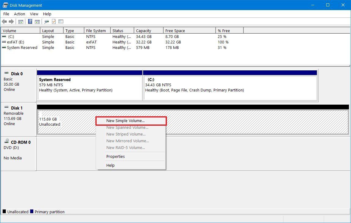The image size is (351, 223).
Task: Open the View menu
Action: (34, 14)
